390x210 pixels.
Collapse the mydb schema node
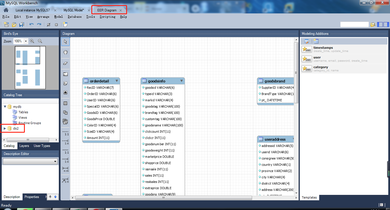pyautogui.click(x=5, y=107)
